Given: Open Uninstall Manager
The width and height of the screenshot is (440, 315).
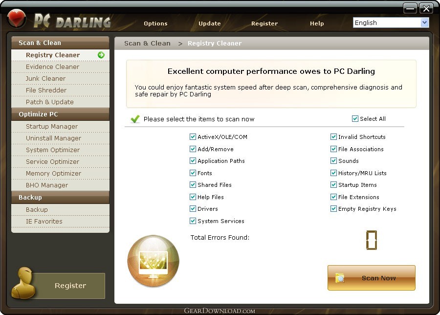Looking at the screenshot, I should pyautogui.click(x=60, y=138).
